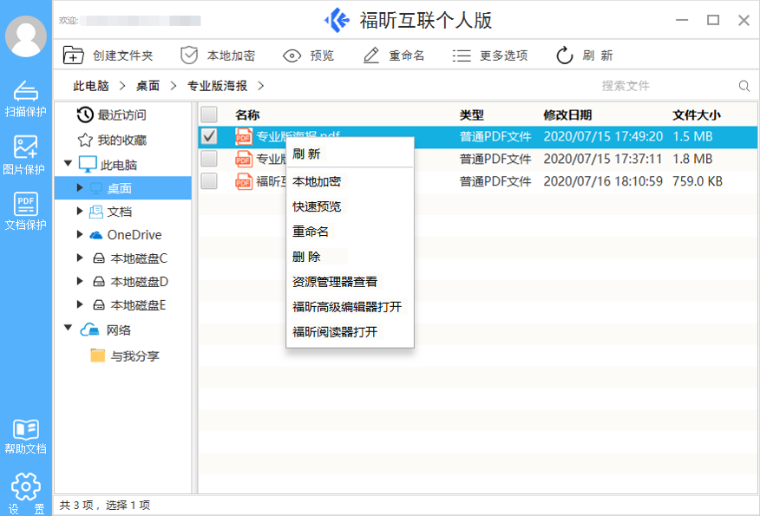This screenshot has width=760, height=516.
Task: Expand the OneDrive tree node
Action: 80,234
